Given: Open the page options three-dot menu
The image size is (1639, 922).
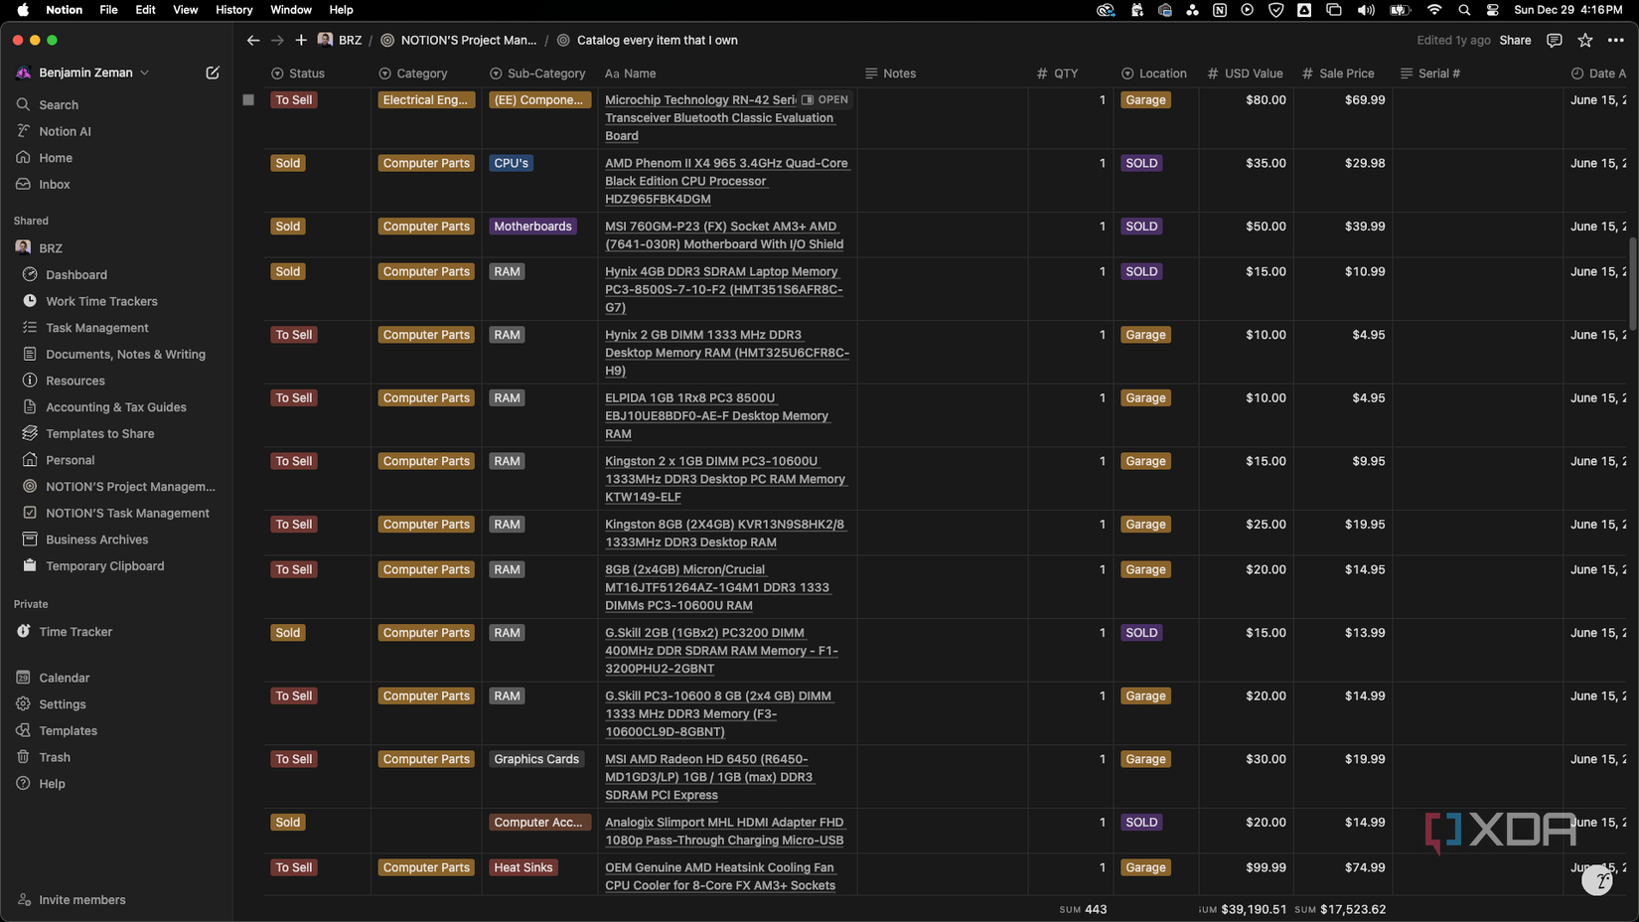Looking at the screenshot, I should [x=1616, y=41].
